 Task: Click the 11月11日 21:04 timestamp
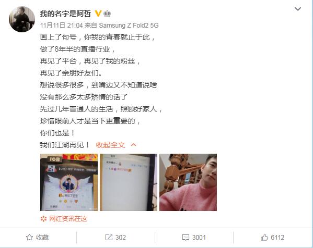pos(61,26)
